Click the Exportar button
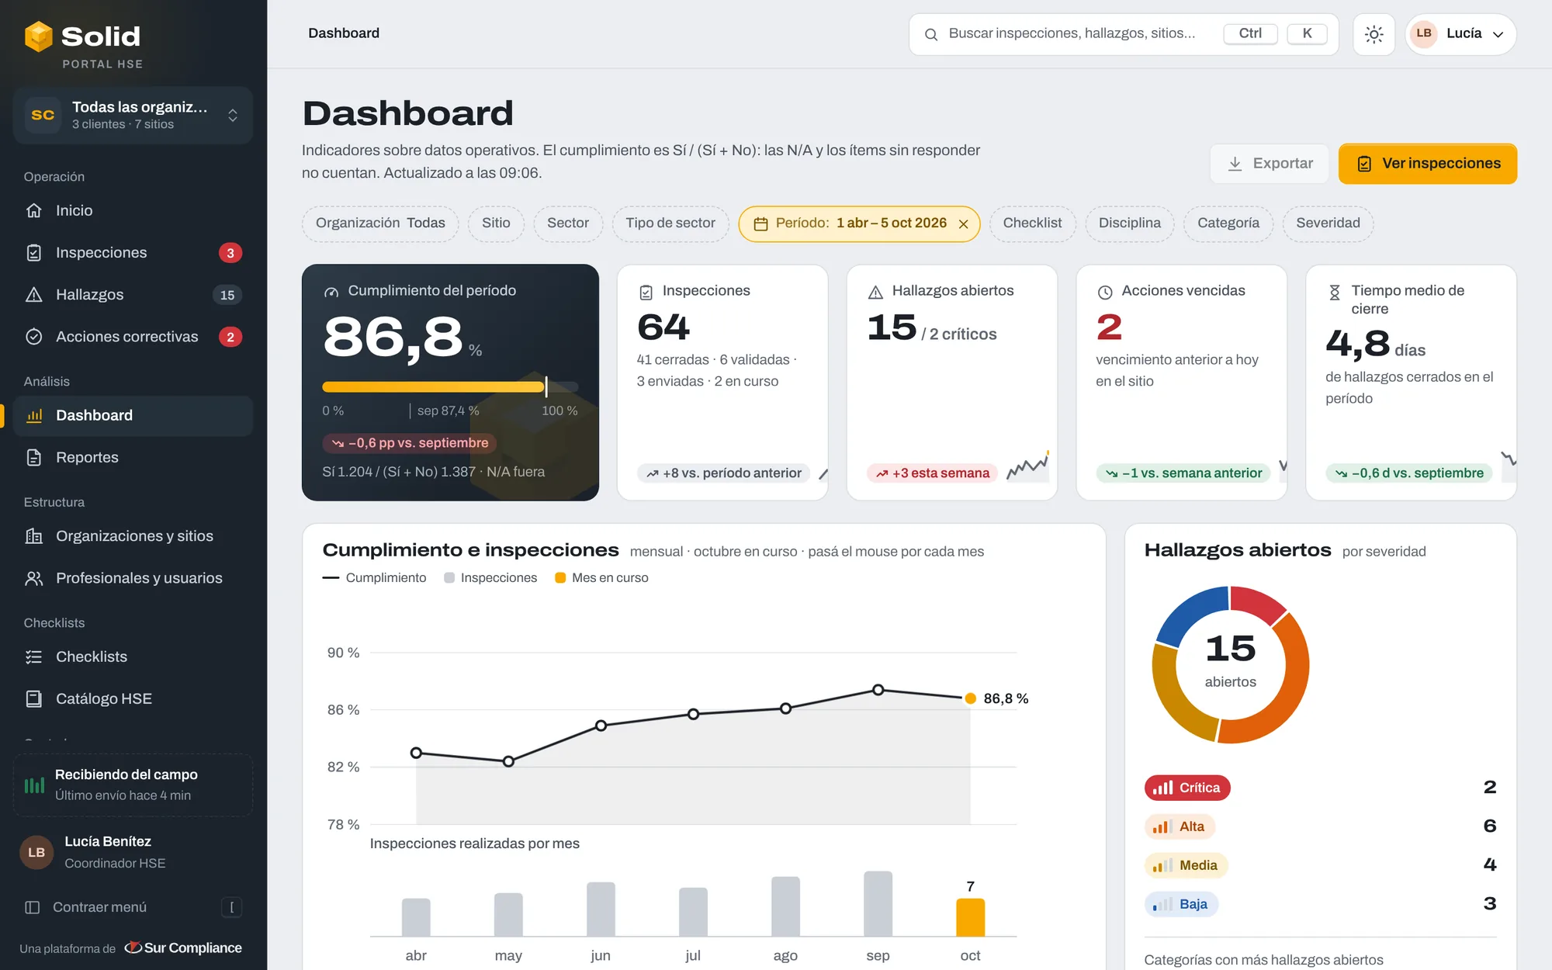This screenshot has width=1552, height=970. 1269,164
